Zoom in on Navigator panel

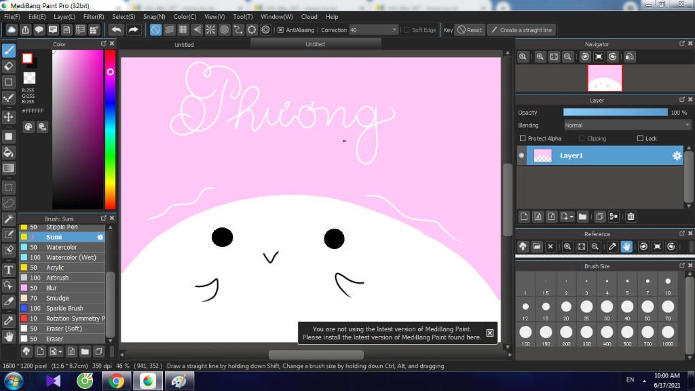[x=540, y=57]
